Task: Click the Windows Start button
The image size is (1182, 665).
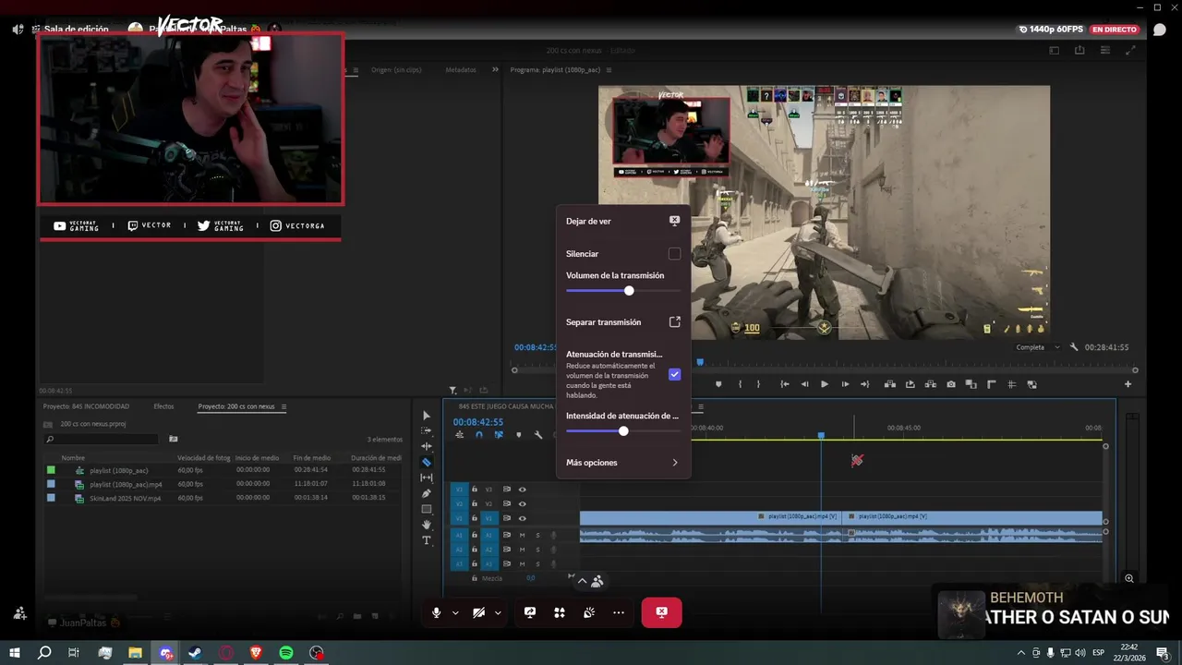Action: tap(15, 653)
